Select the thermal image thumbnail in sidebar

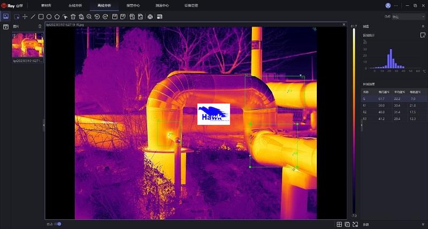pos(27,45)
